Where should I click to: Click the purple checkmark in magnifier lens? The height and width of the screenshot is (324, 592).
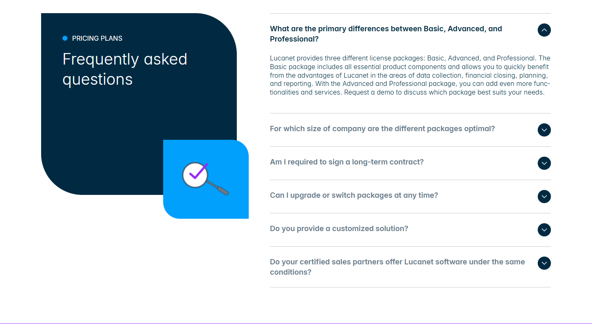click(x=197, y=172)
